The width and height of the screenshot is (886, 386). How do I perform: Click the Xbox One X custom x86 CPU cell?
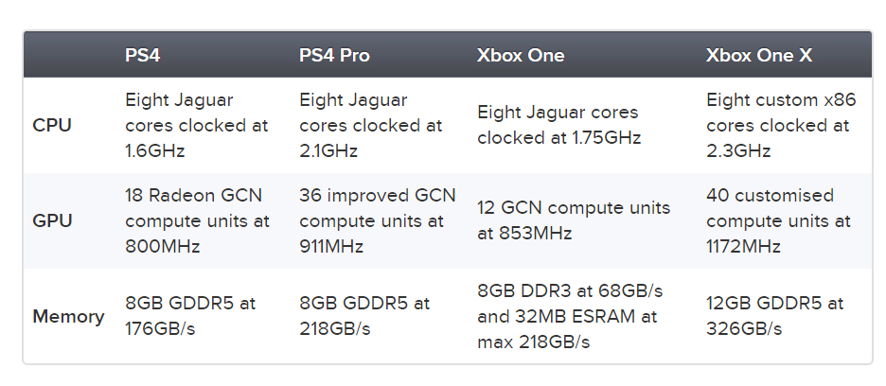[x=781, y=125]
